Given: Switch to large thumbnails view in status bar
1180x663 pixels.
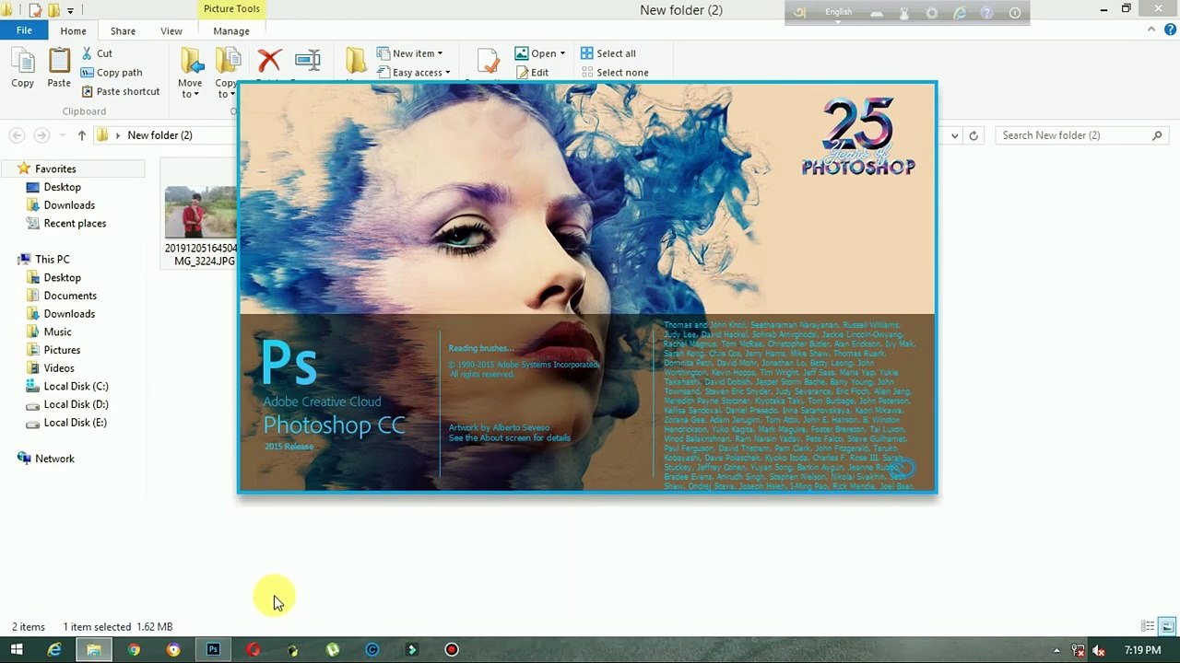Looking at the screenshot, I should pyautogui.click(x=1167, y=627).
